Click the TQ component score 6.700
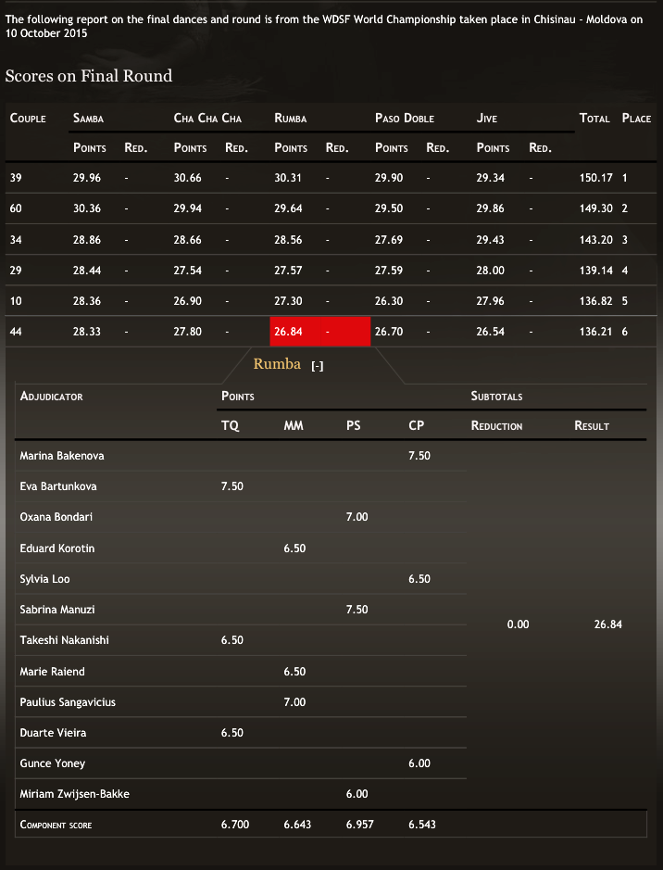The image size is (663, 870). pyautogui.click(x=235, y=825)
